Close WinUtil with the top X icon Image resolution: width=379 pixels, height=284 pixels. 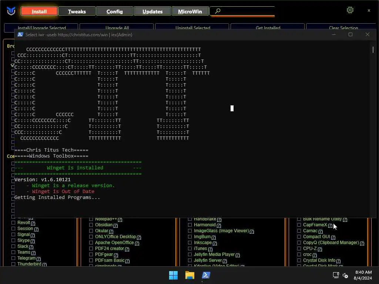[369, 11]
